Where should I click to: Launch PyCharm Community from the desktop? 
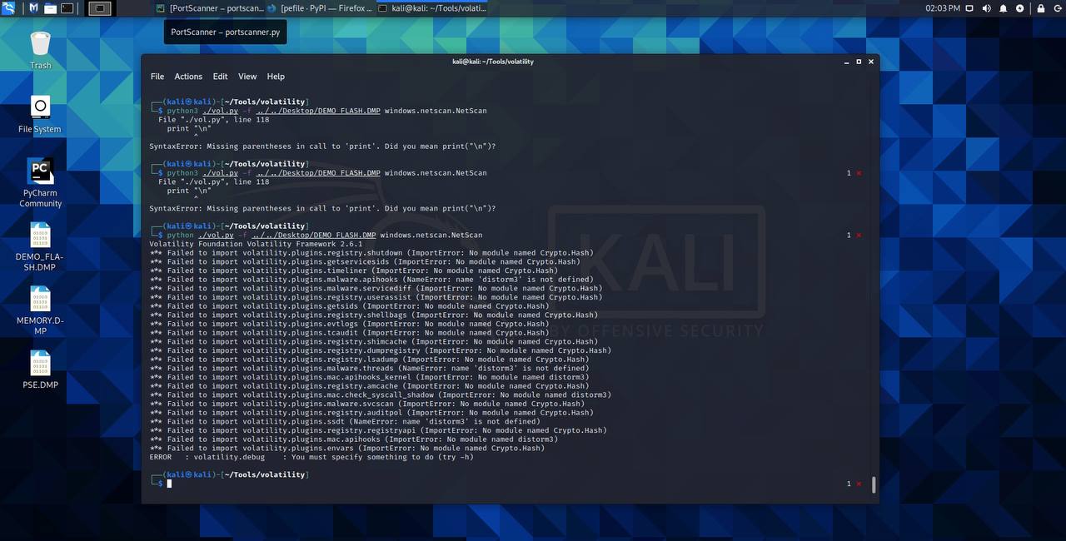[40, 183]
